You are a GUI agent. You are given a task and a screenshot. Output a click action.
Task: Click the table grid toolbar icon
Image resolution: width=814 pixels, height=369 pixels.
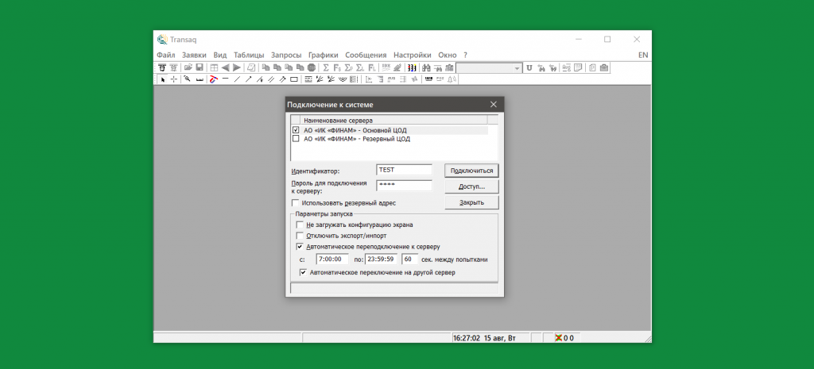[214, 68]
